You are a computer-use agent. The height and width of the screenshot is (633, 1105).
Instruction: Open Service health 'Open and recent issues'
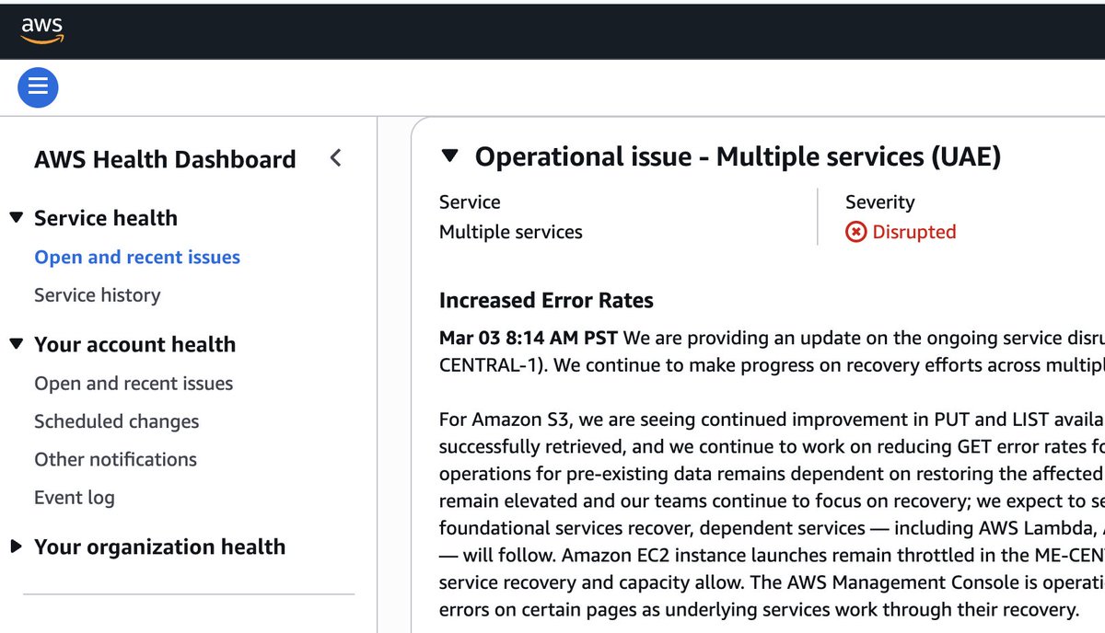tap(137, 258)
